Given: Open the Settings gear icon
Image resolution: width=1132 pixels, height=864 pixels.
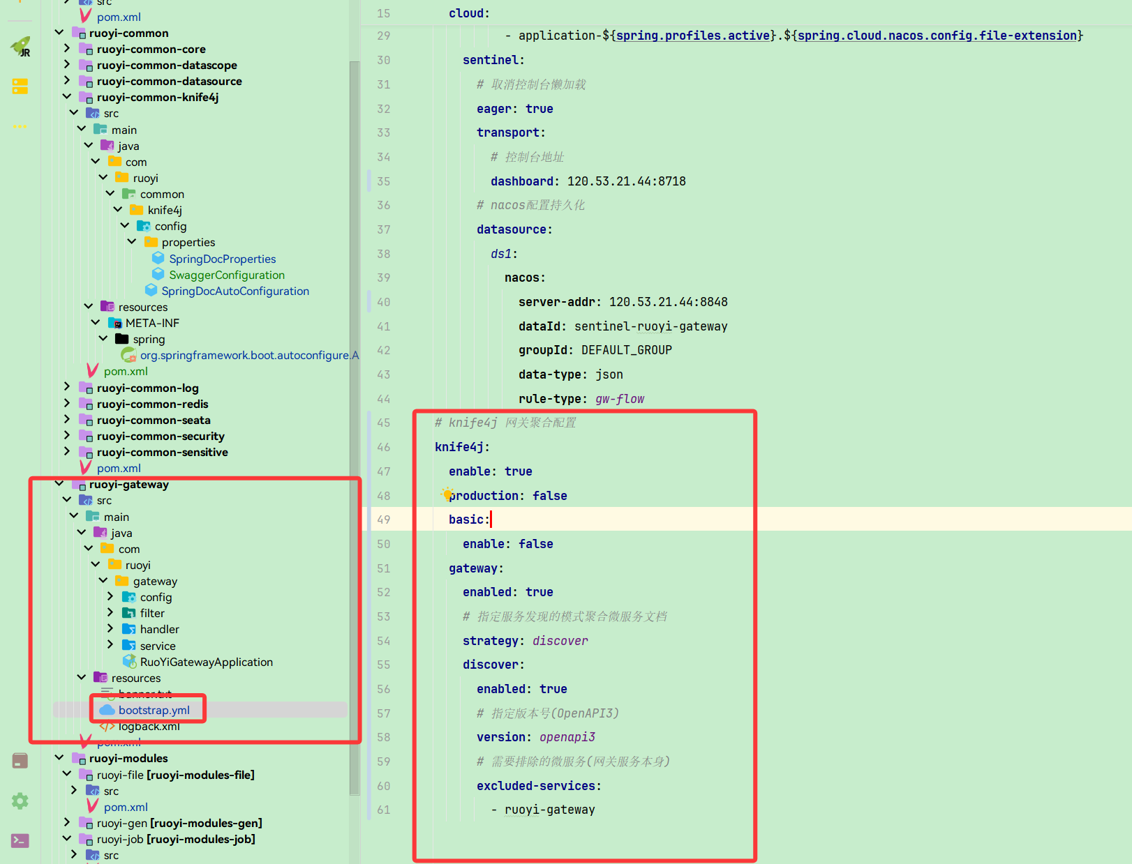Looking at the screenshot, I should pyautogui.click(x=19, y=801).
